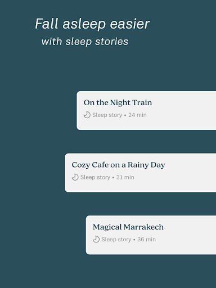Select the 31 min duration label

tap(125, 177)
